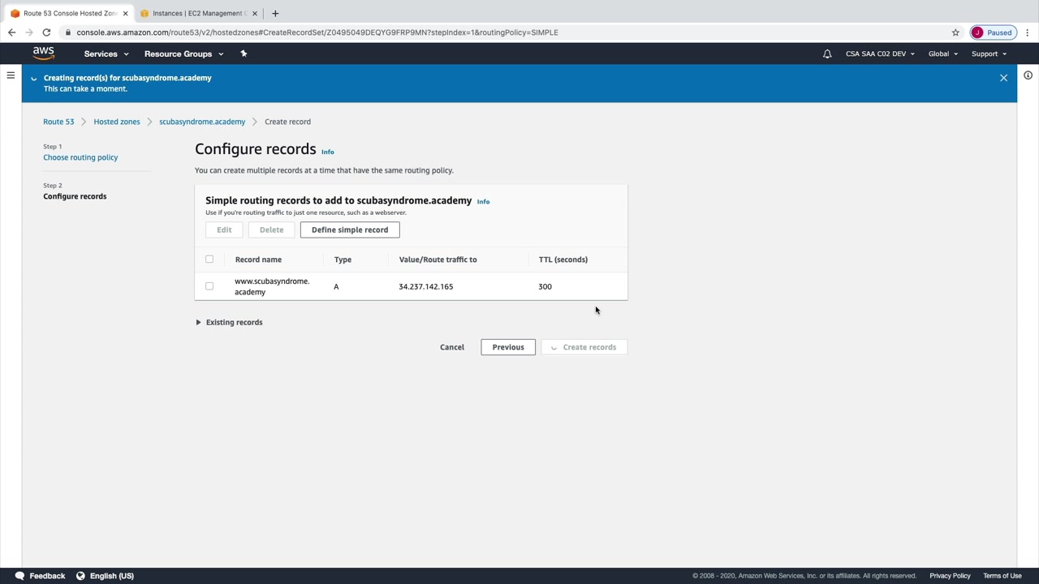Image resolution: width=1039 pixels, height=584 pixels.
Task: Open the Terms of Use link
Action: coord(1002,576)
